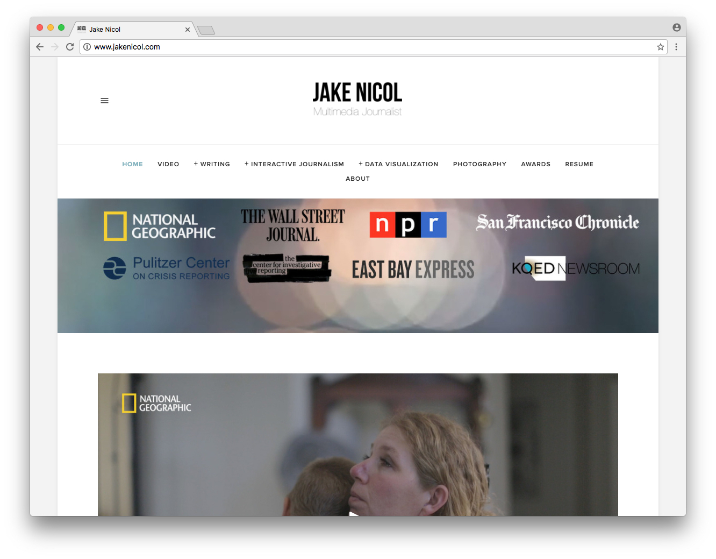This screenshot has width=716, height=559.
Task: View site information icon in address bar
Action: click(87, 47)
